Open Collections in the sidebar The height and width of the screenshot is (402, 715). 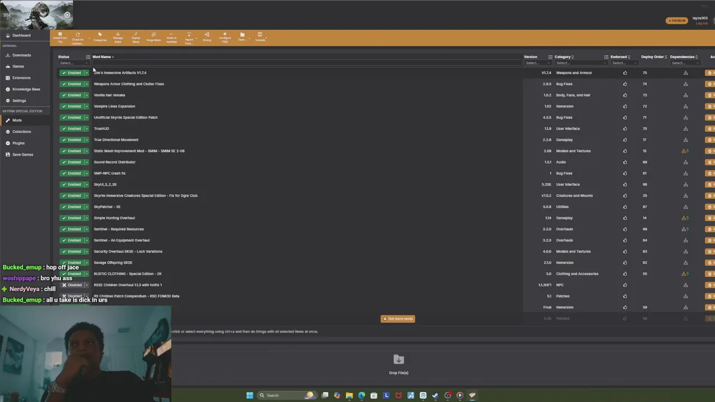pos(21,131)
